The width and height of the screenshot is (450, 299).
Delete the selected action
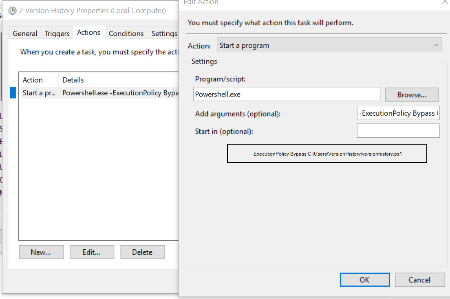142,252
